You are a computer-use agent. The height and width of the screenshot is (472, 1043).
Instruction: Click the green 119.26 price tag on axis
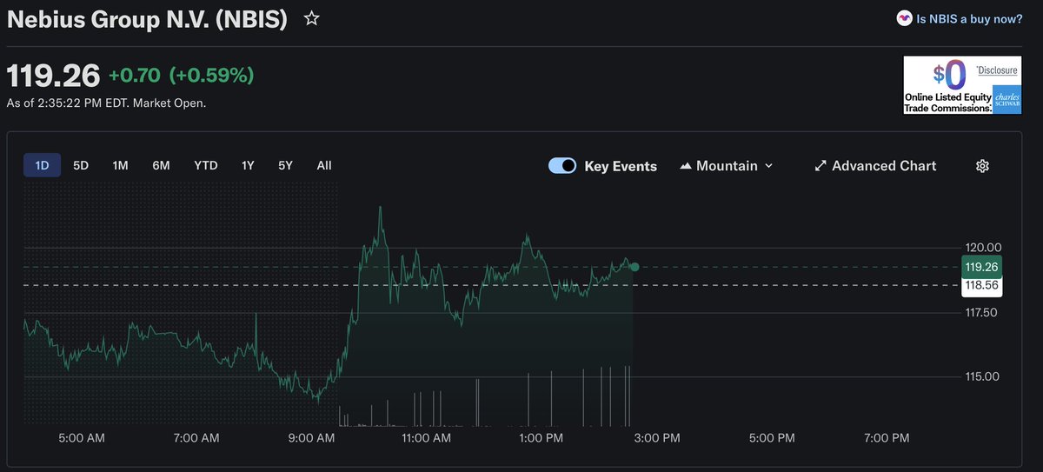(982, 267)
